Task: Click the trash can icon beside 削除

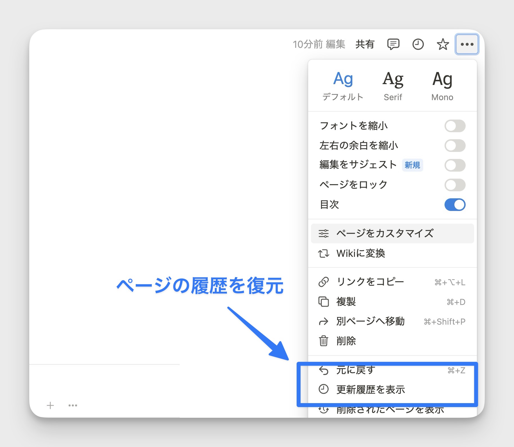Action: click(323, 341)
